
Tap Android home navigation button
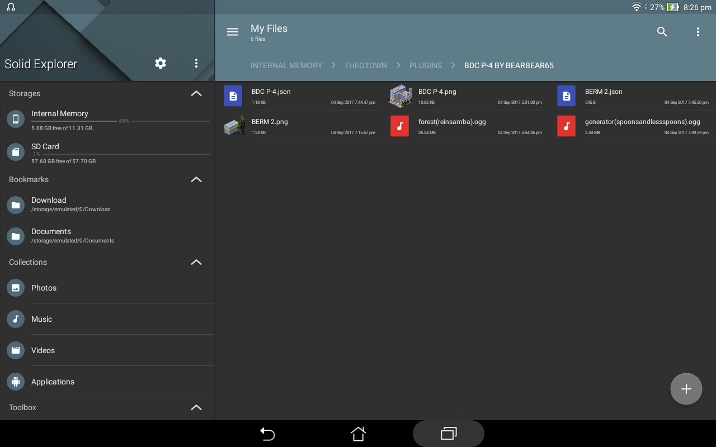(x=358, y=434)
